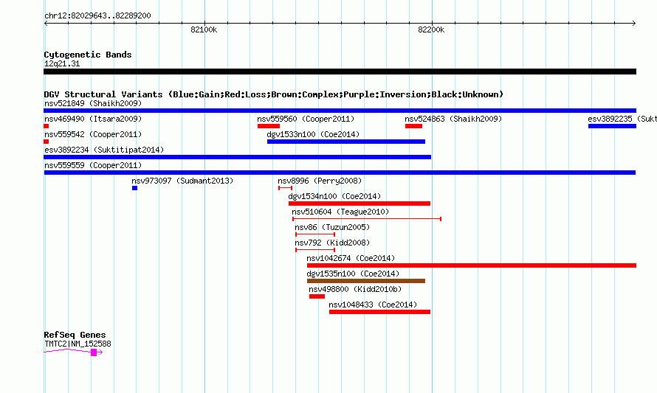Click the 12q21.31 band label

tap(62, 63)
